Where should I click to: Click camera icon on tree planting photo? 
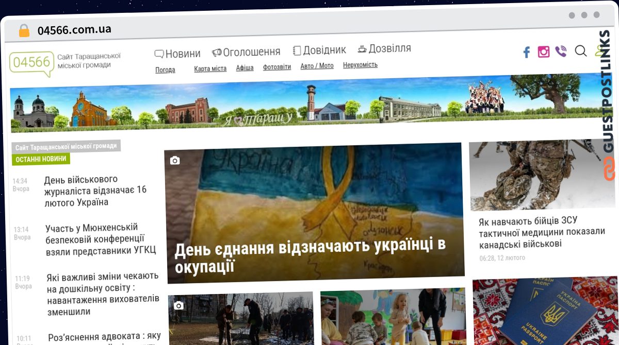click(x=178, y=306)
